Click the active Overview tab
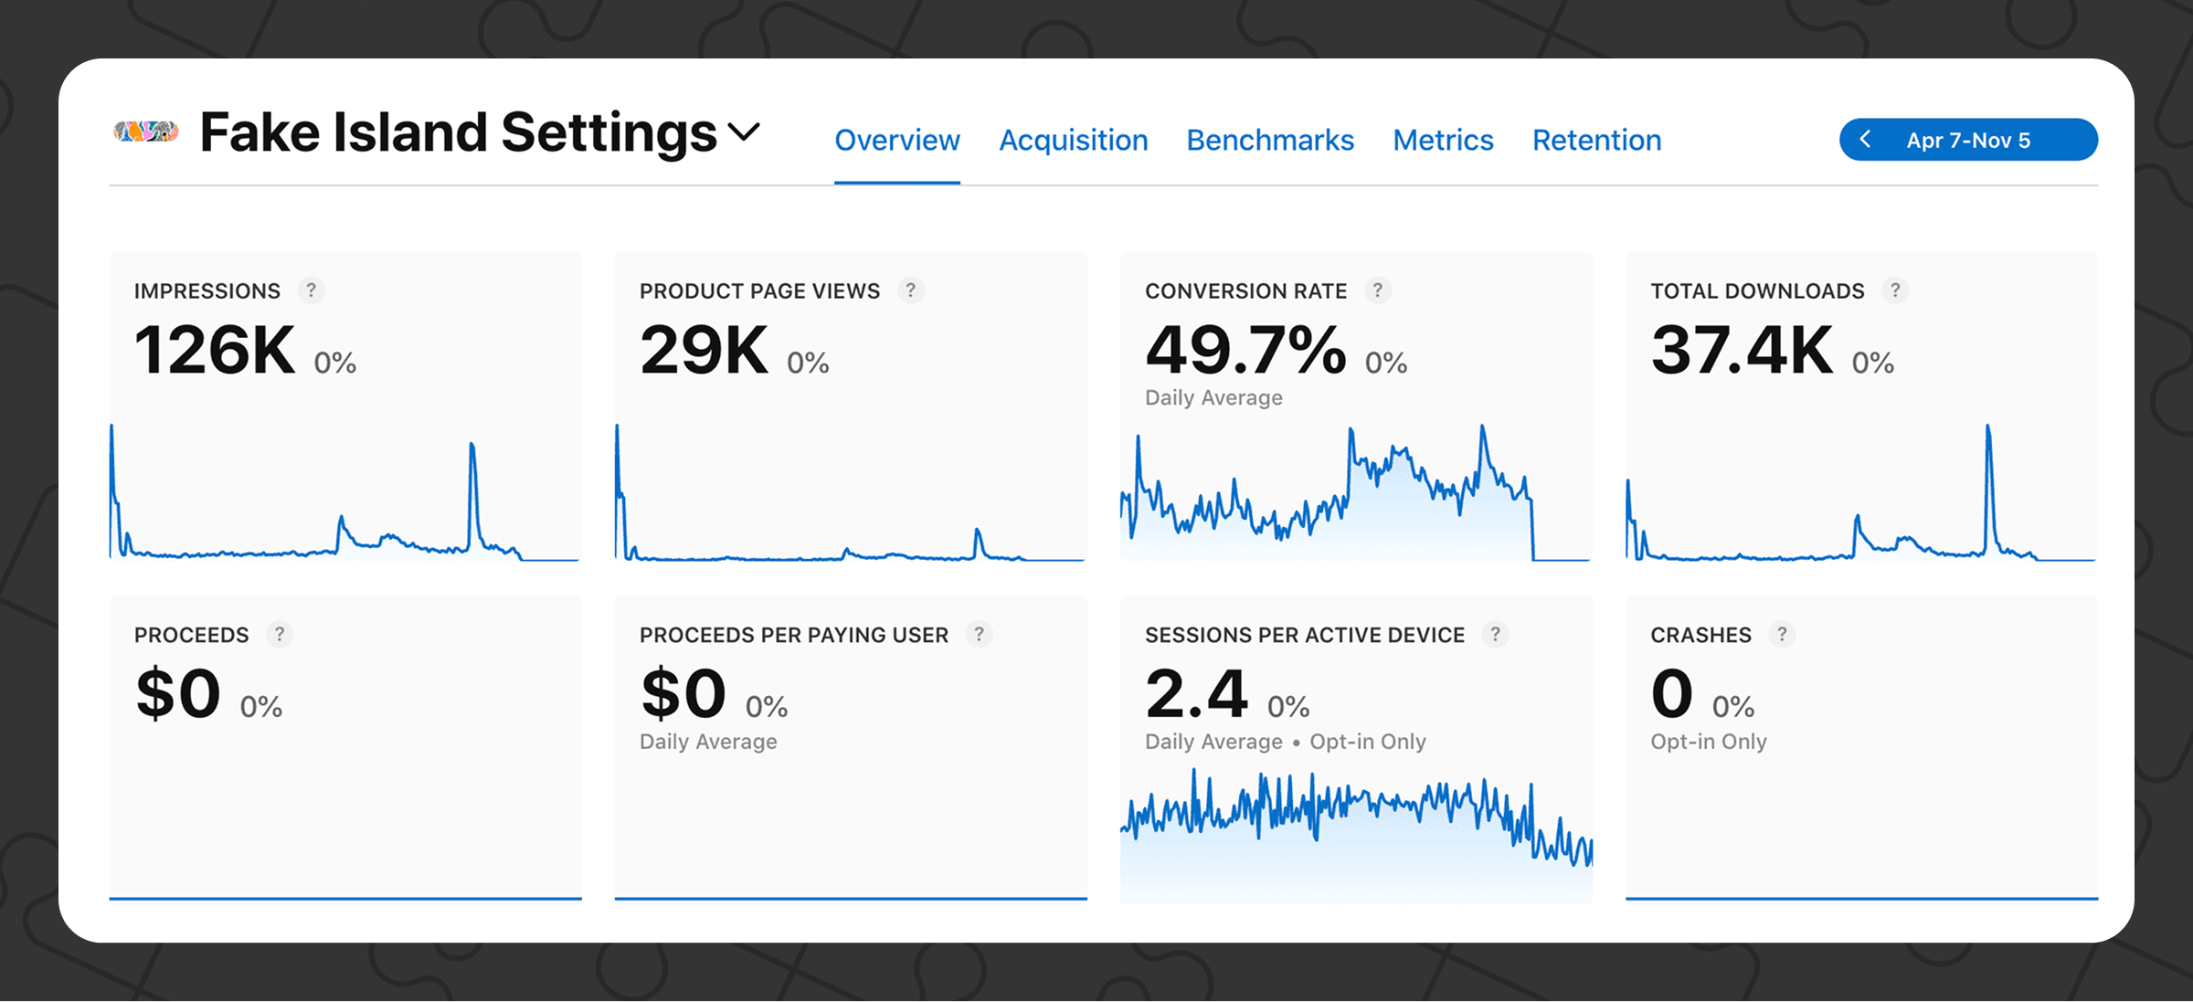2193x1002 pixels. click(x=896, y=140)
